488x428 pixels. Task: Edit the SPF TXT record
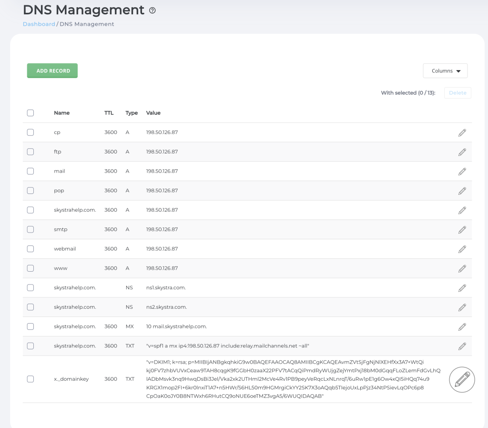(462, 346)
